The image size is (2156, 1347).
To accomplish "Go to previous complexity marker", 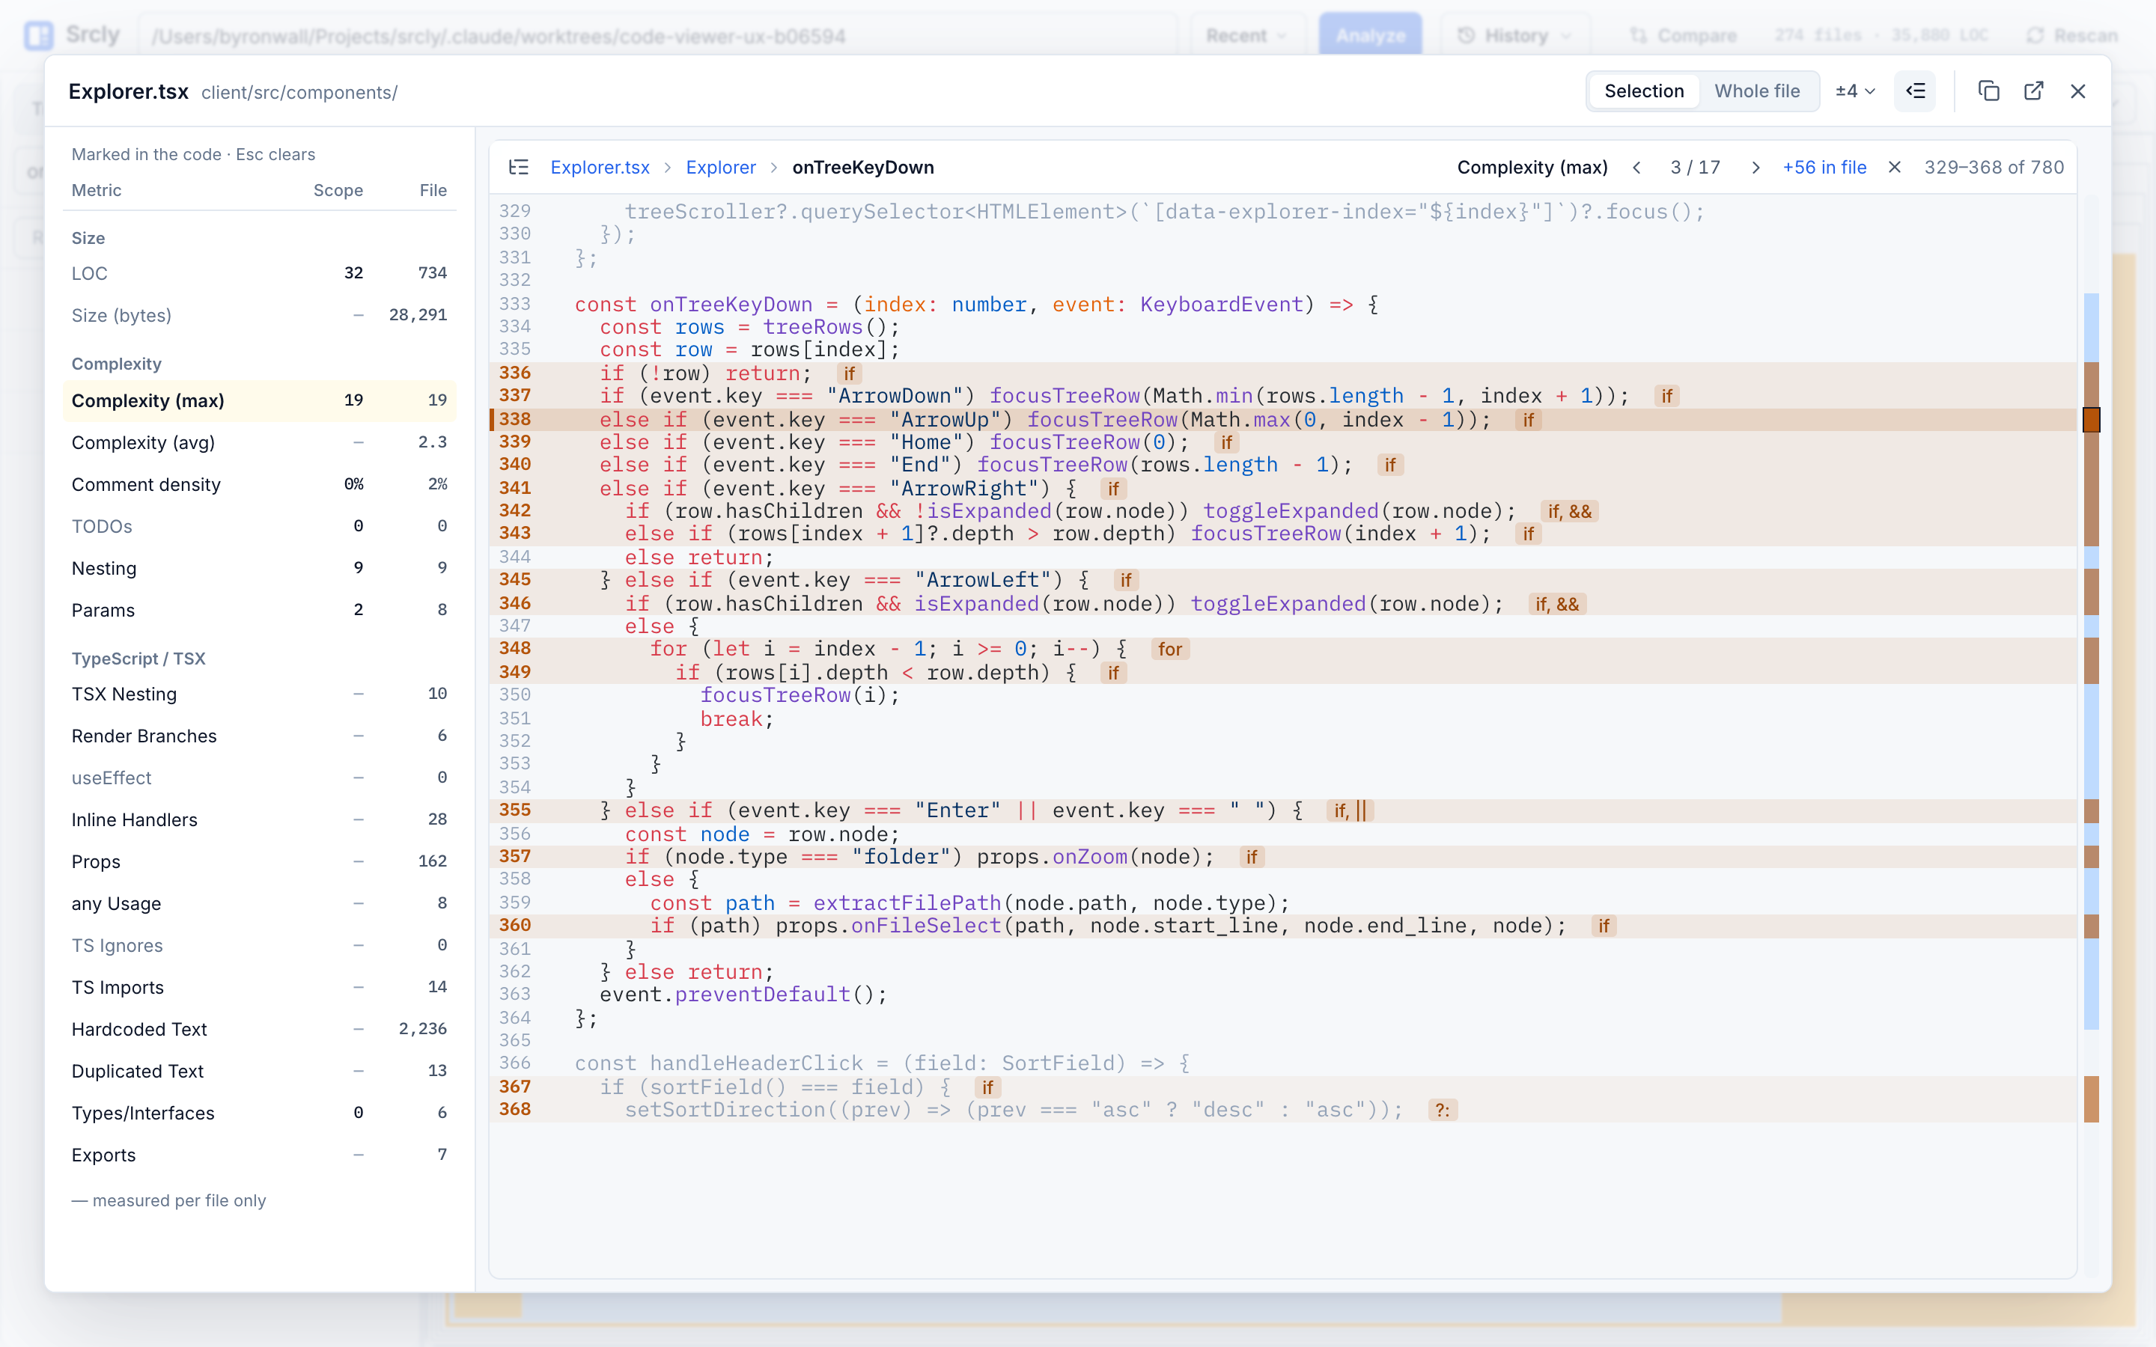I will pyautogui.click(x=1636, y=168).
